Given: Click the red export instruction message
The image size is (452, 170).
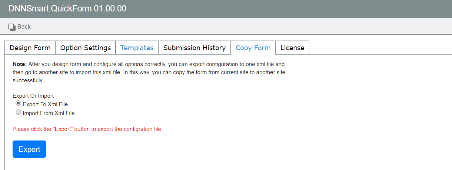Looking at the screenshot, I should (87, 129).
